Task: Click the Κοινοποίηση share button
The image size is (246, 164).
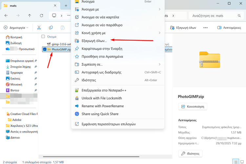Action: pos(193,107)
